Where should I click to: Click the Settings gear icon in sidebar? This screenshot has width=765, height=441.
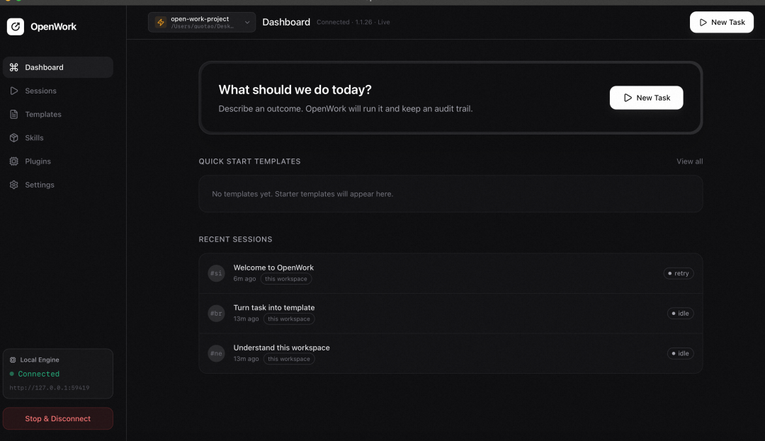pos(13,185)
